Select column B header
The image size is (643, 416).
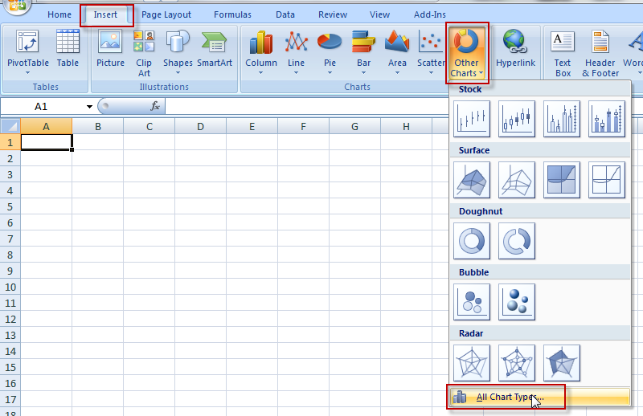pyautogui.click(x=97, y=126)
